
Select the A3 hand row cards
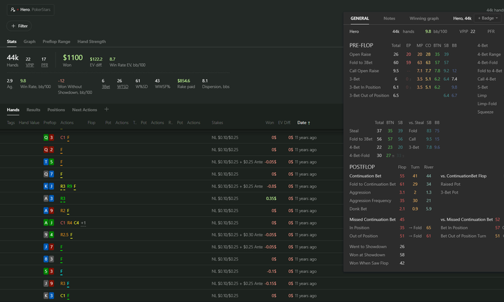tap(49, 198)
